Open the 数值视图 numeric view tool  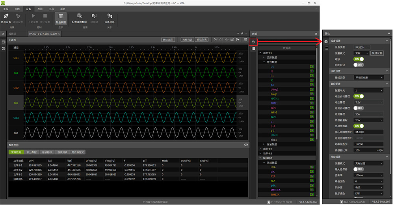[61, 17]
